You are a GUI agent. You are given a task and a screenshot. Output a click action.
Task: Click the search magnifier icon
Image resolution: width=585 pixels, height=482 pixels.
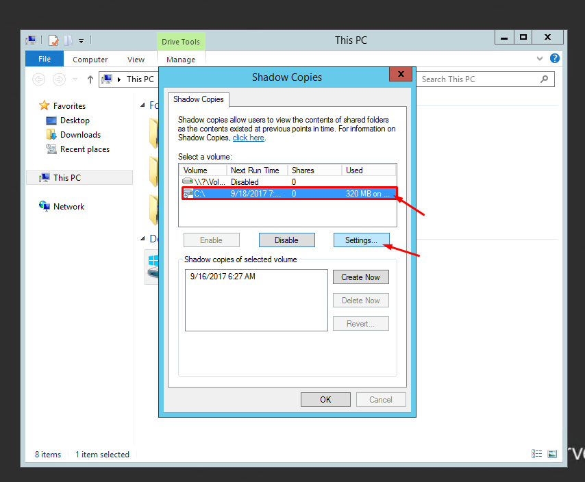click(545, 79)
